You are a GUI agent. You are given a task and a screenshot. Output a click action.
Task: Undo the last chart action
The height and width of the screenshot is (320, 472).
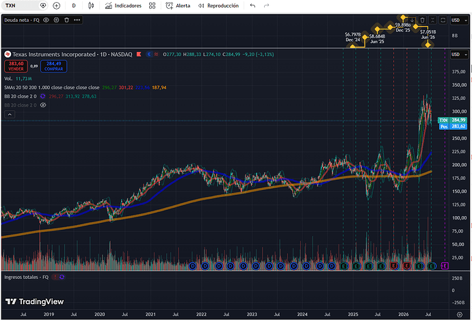point(252,5)
